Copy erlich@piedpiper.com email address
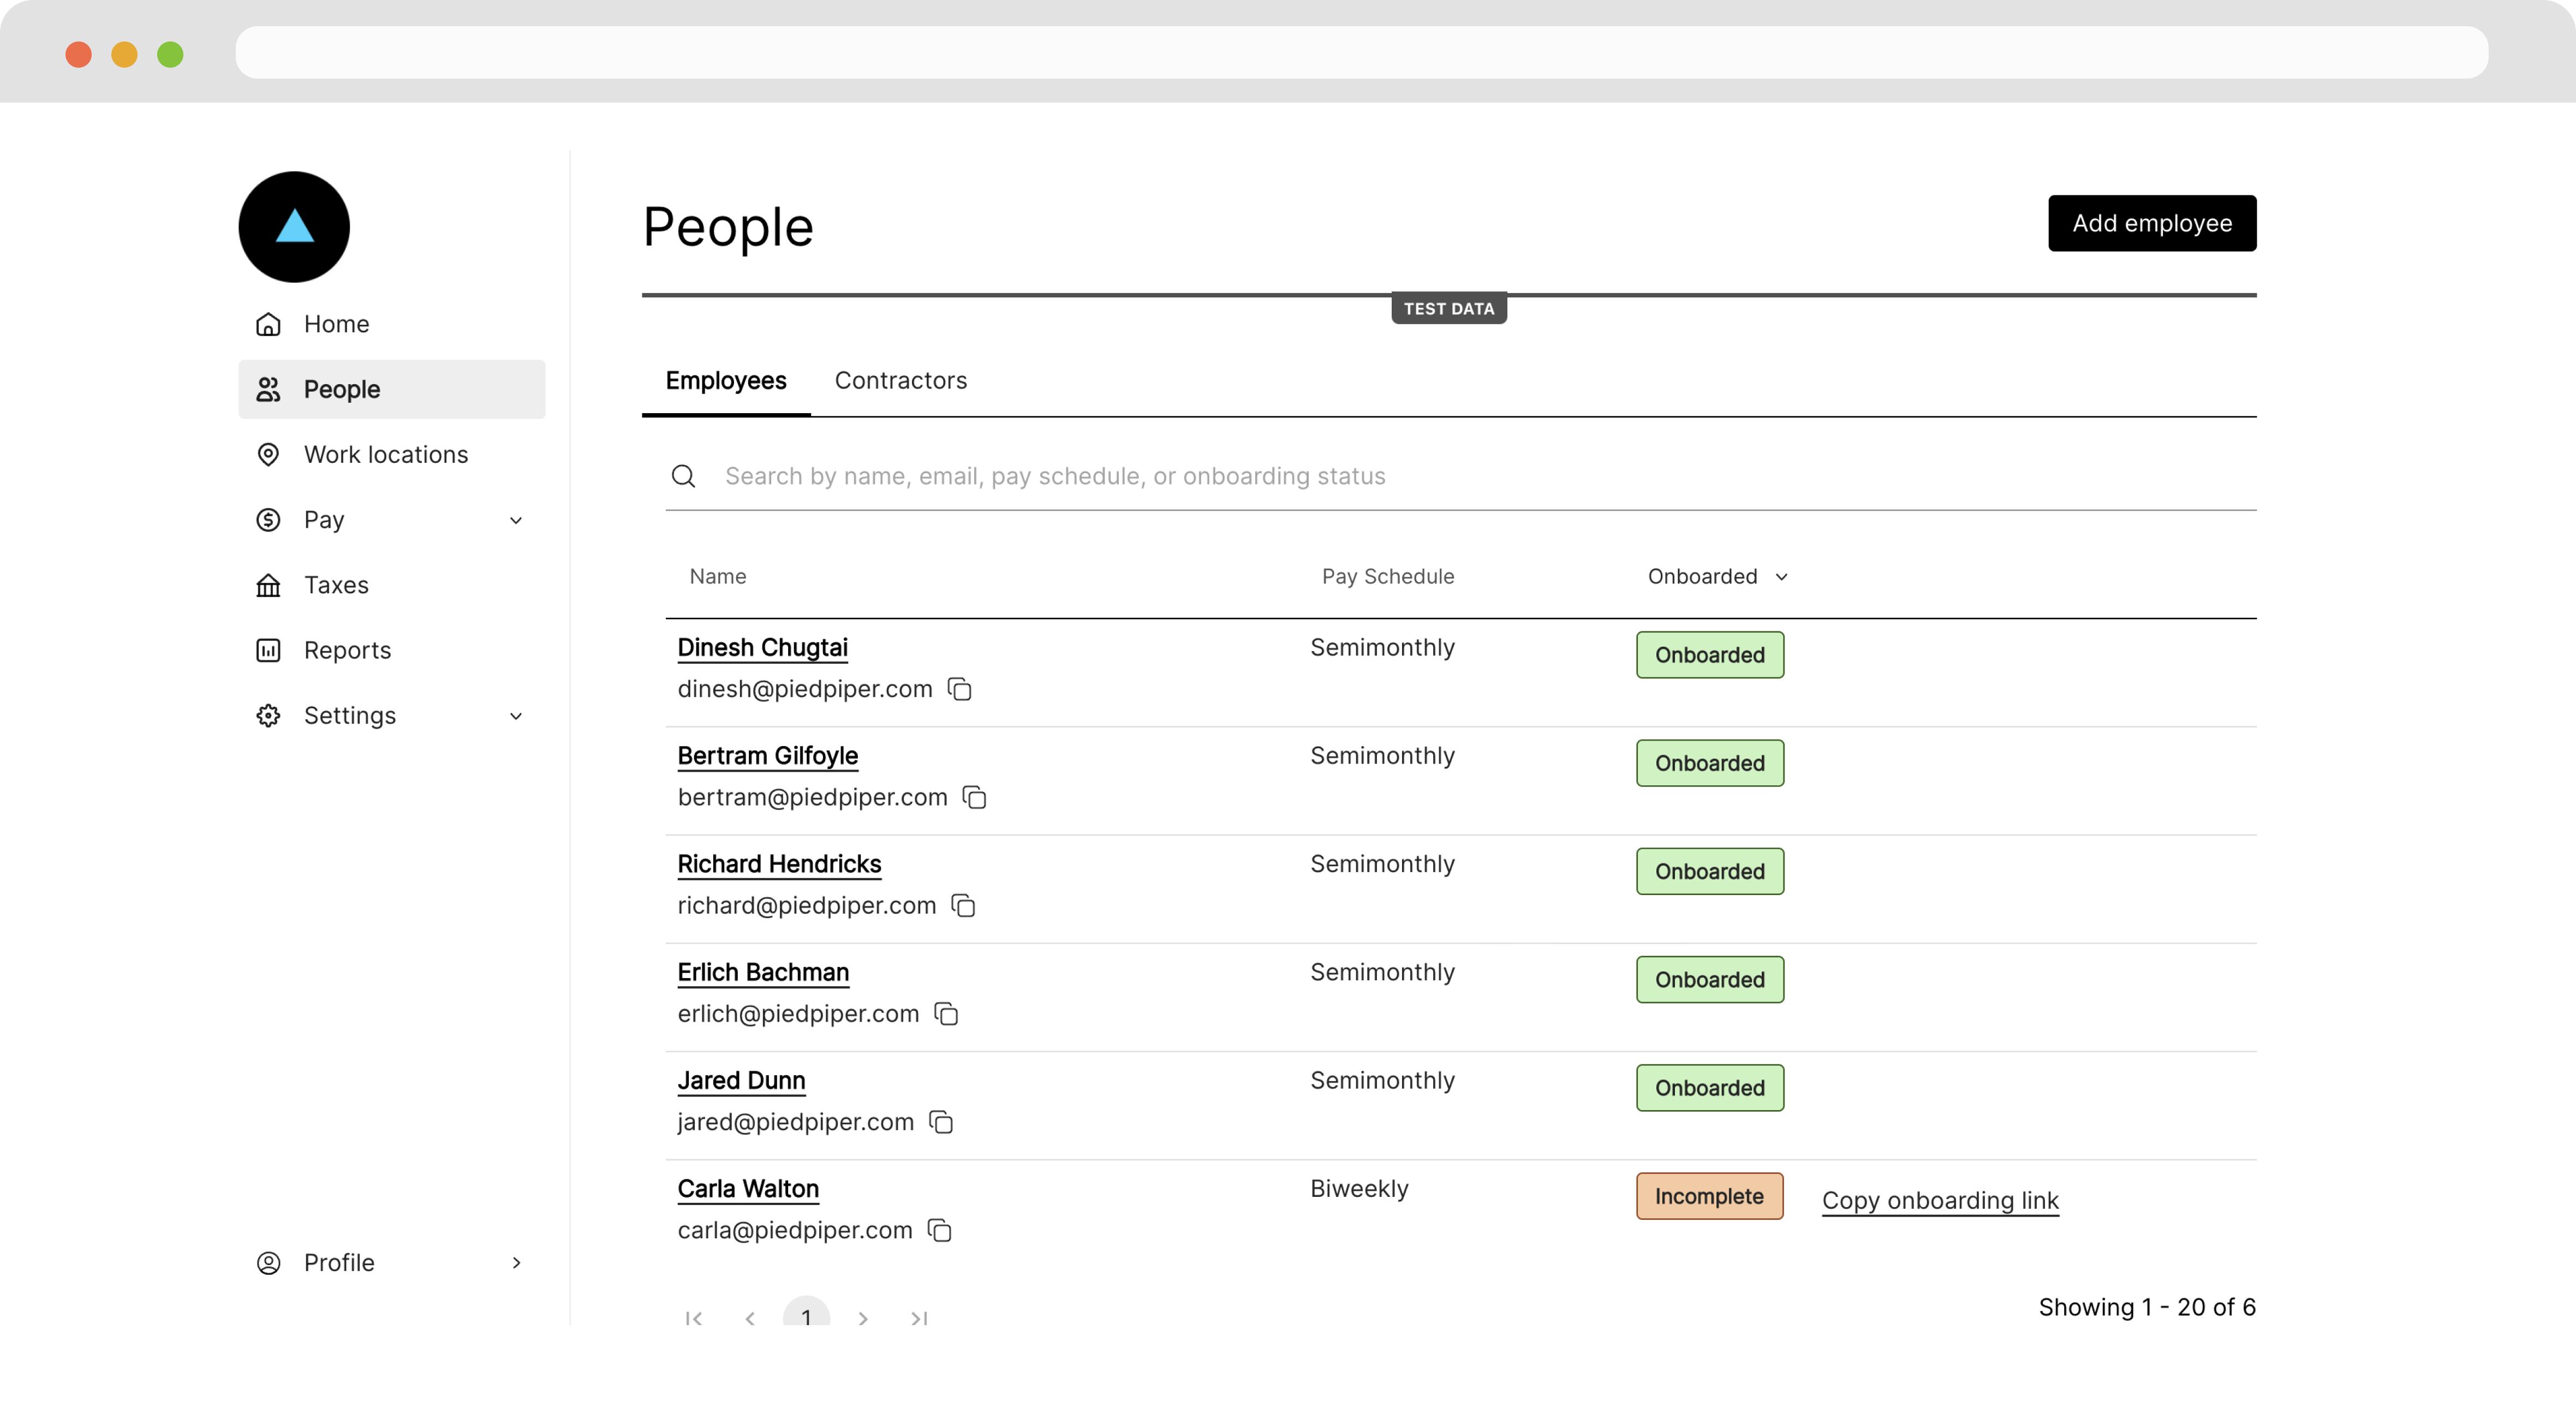 [x=947, y=1013]
